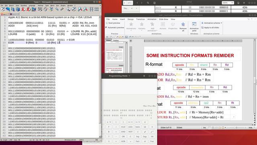Viewport: 257px width, 145px height.
Task: Go to previous page in document viewer
Action: point(137,3)
